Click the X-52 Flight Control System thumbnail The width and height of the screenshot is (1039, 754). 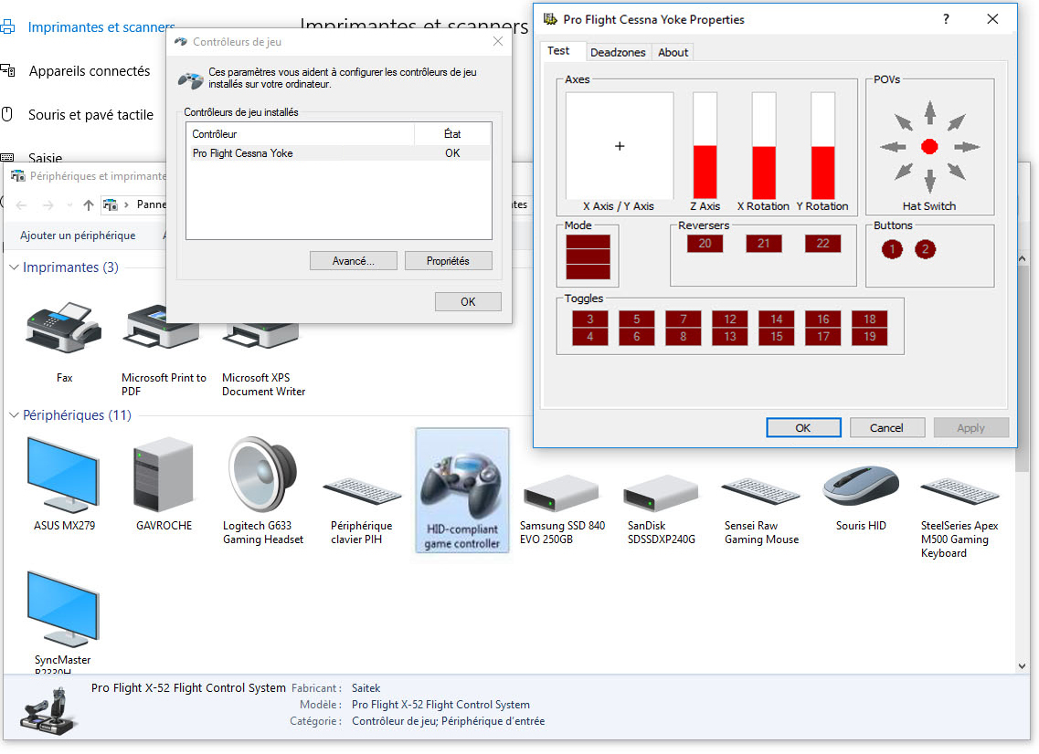(48, 710)
